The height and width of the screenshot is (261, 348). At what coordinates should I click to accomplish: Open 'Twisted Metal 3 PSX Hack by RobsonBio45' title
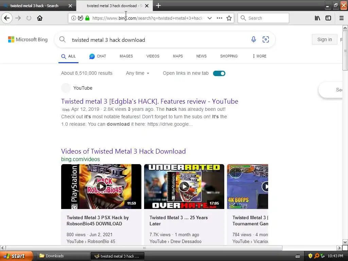click(98, 221)
